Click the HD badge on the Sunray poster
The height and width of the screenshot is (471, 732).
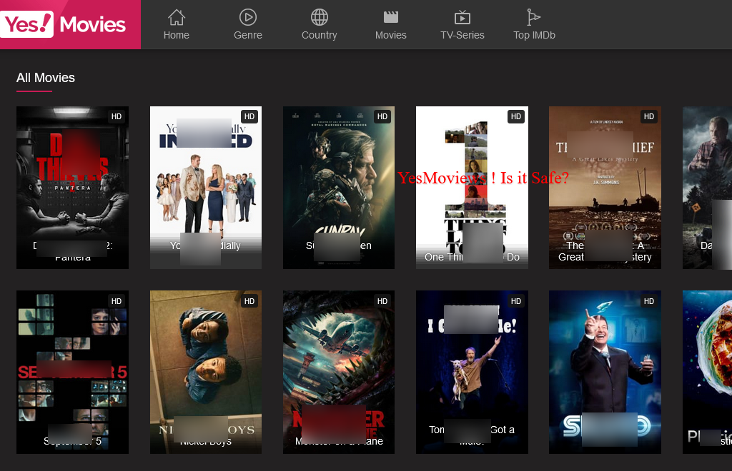[382, 116]
